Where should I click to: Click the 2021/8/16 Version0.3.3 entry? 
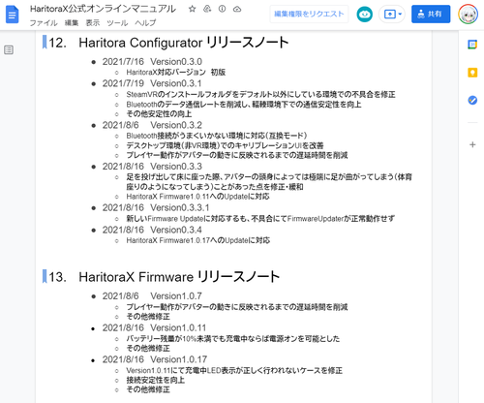point(152,167)
